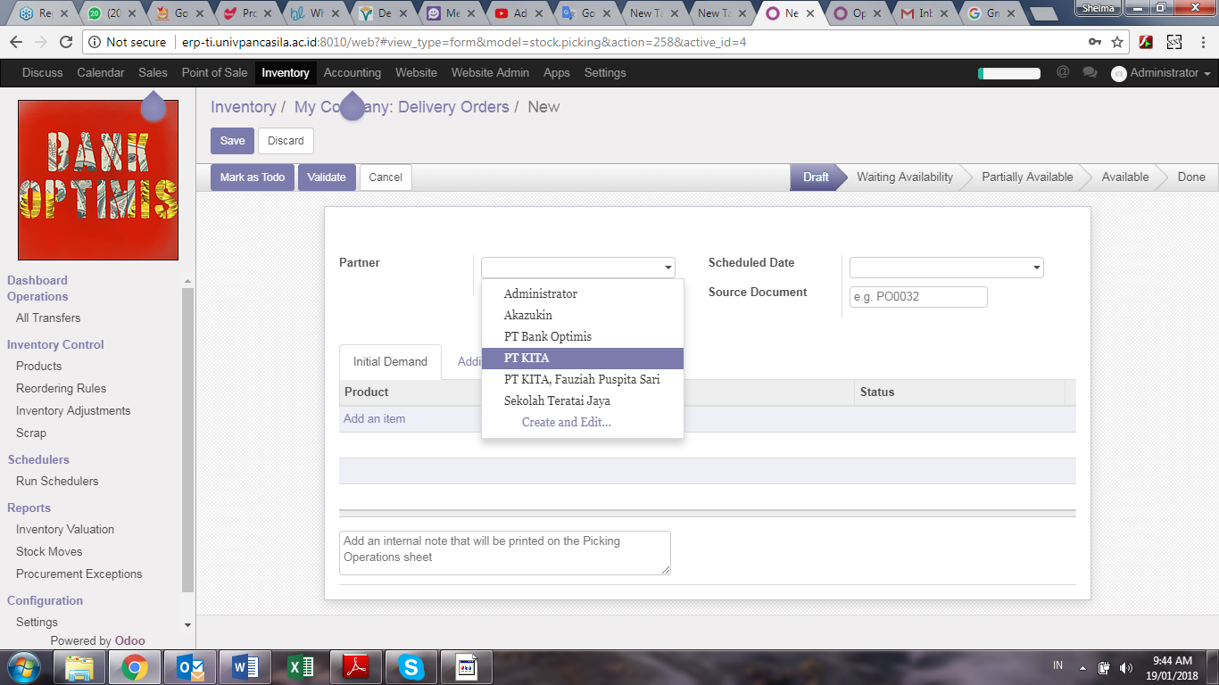
Task: Click the Add an item link
Action: (x=374, y=419)
